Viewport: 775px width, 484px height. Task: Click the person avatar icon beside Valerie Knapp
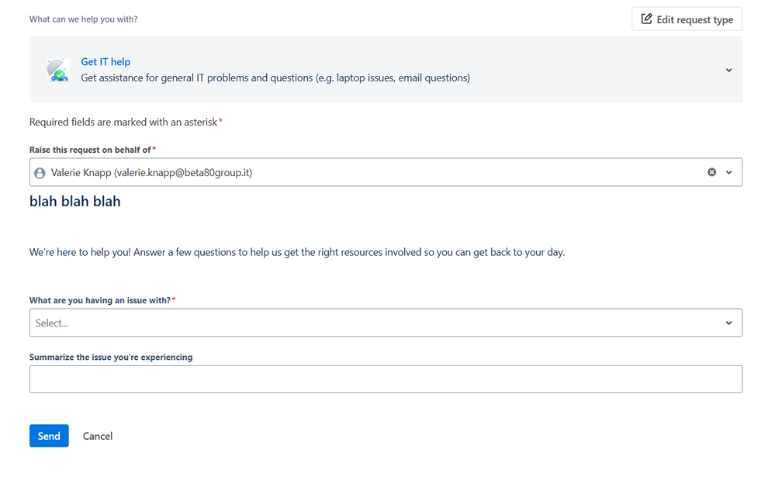pyautogui.click(x=40, y=172)
